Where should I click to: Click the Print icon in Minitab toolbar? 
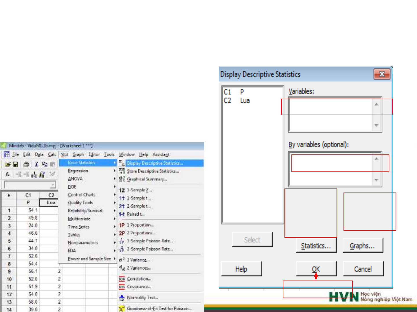26,164
